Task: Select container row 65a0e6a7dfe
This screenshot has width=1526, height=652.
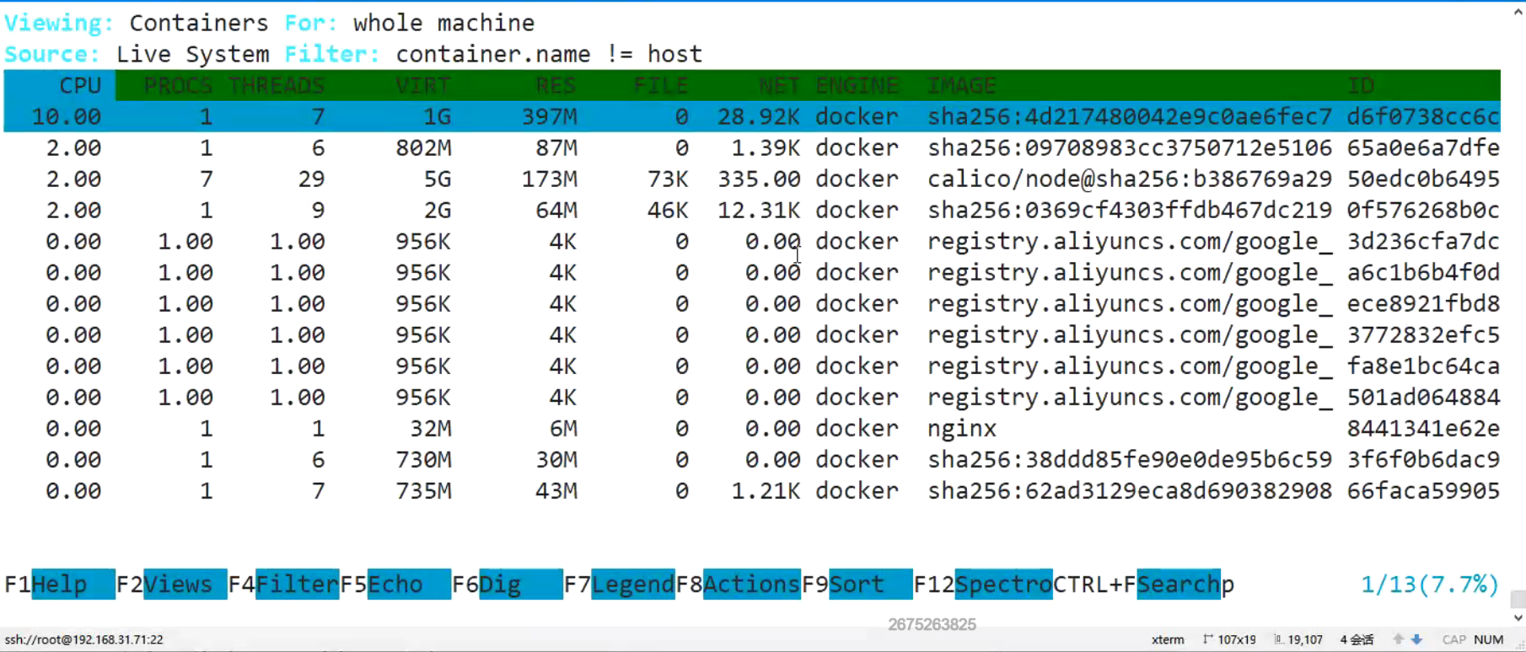Action: coord(752,147)
